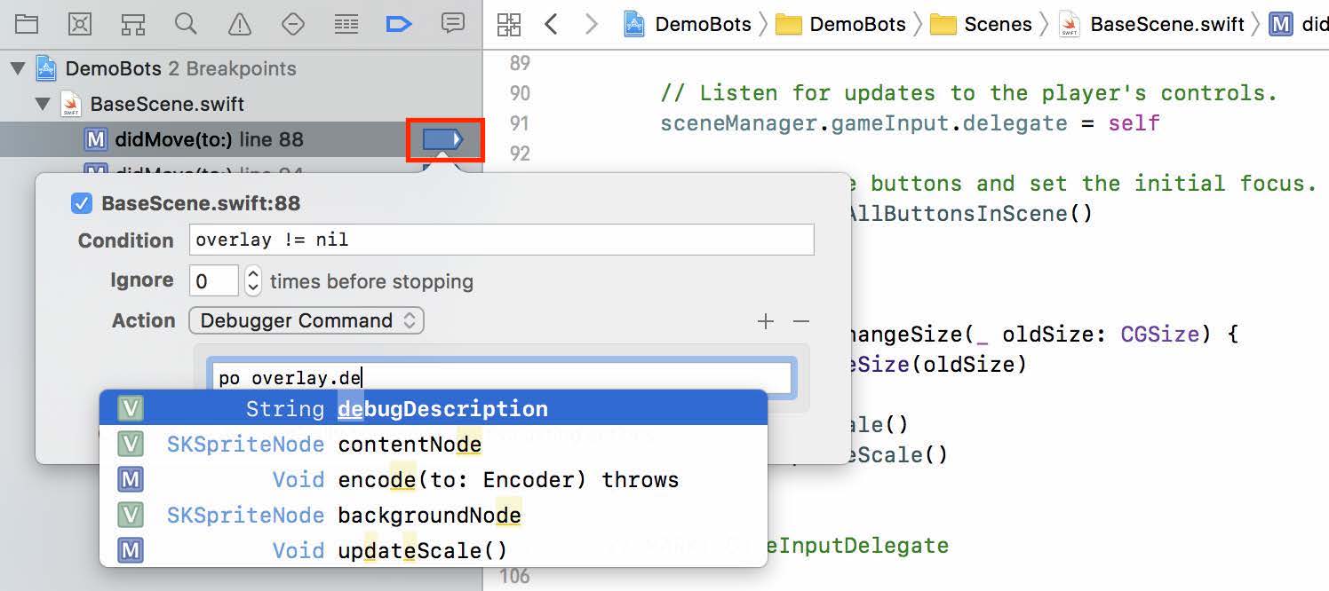The image size is (1329, 591).
Task: Select the BaseScene.swift file row
Action: pos(241,104)
